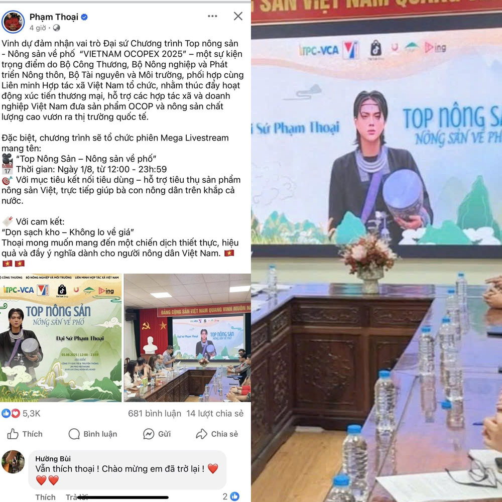View the 5,3K reactions count
This screenshot has width=502, height=502.
click(x=31, y=413)
